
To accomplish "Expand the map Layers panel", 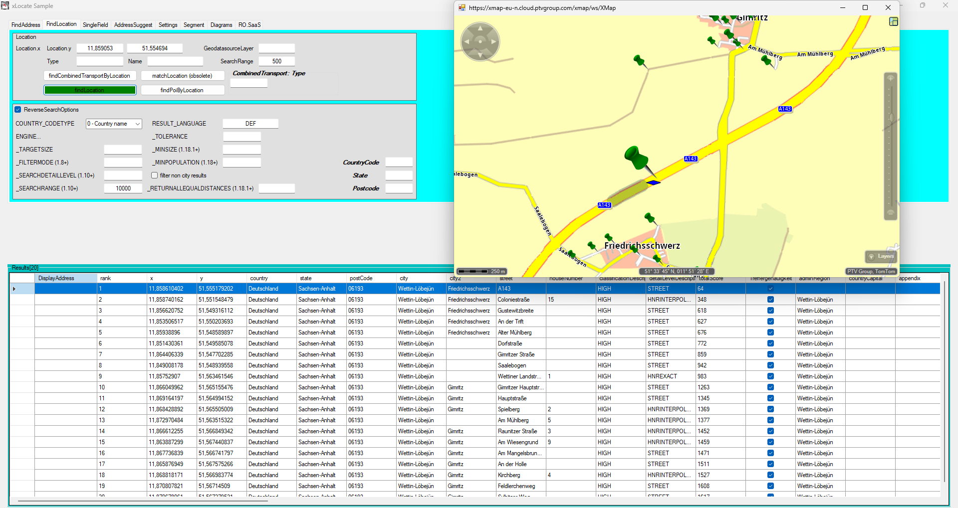I will (x=881, y=256).
